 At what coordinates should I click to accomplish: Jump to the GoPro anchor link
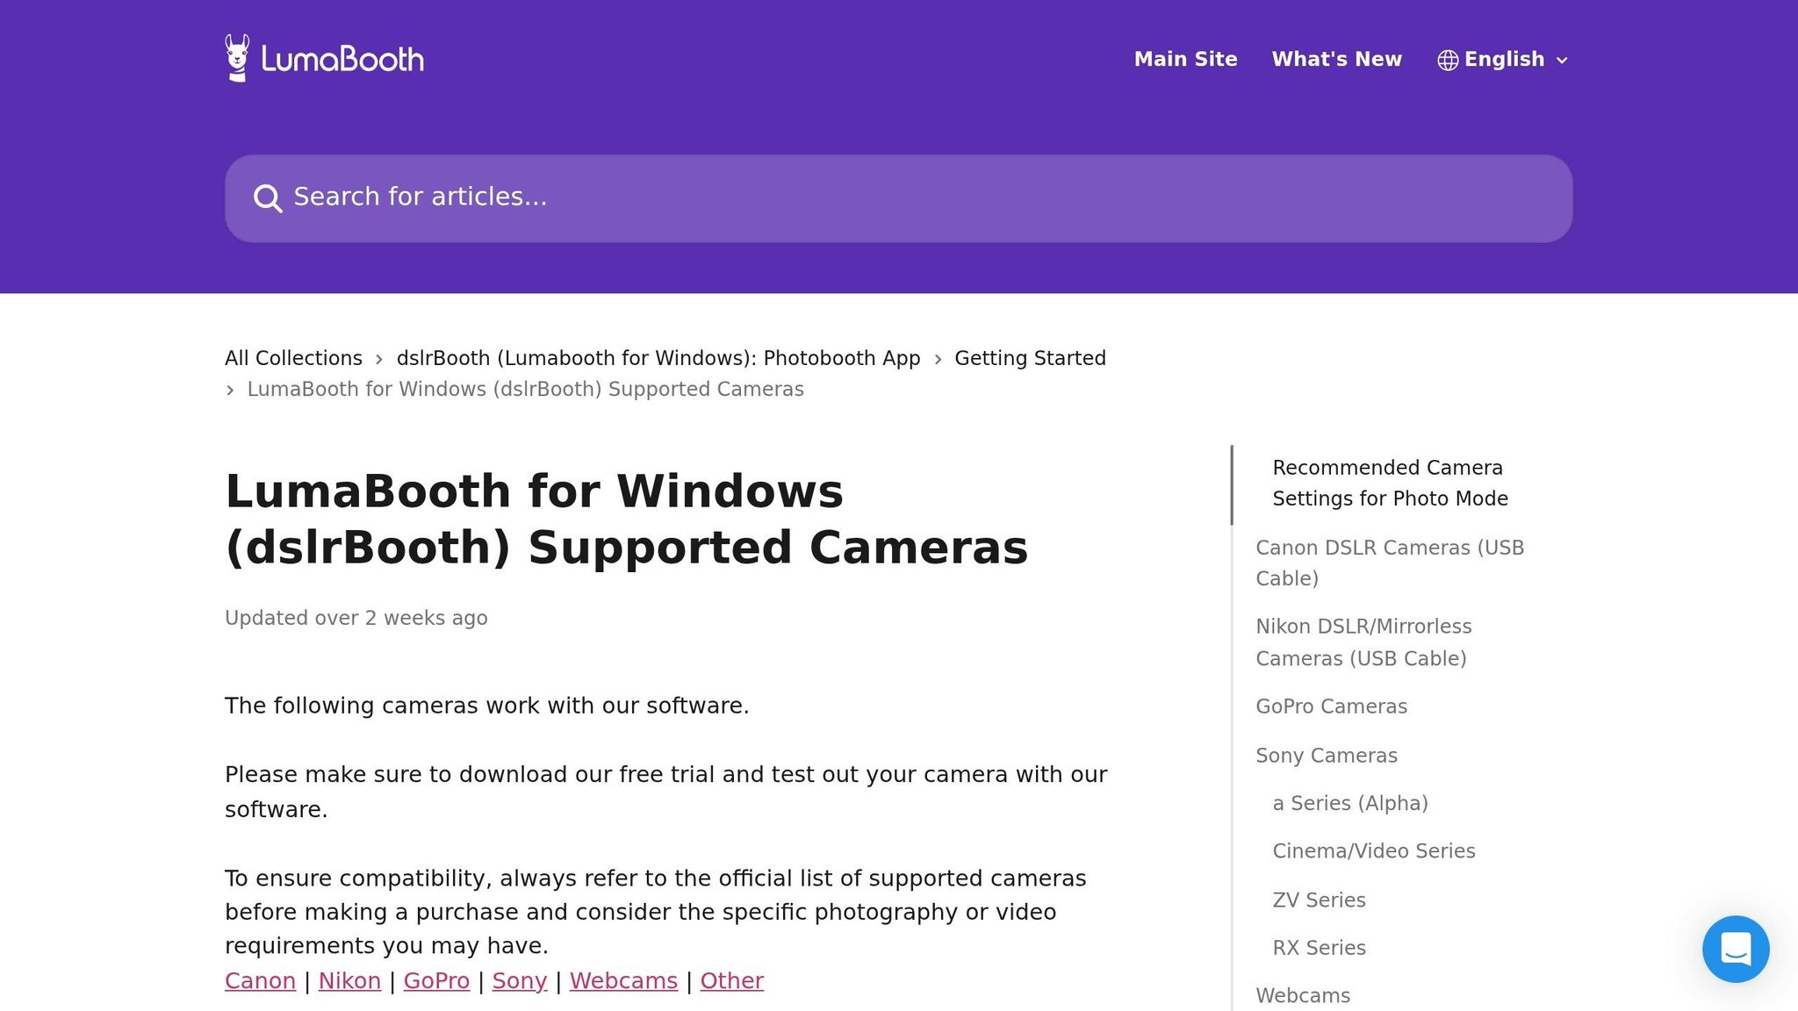pos(436,980)
